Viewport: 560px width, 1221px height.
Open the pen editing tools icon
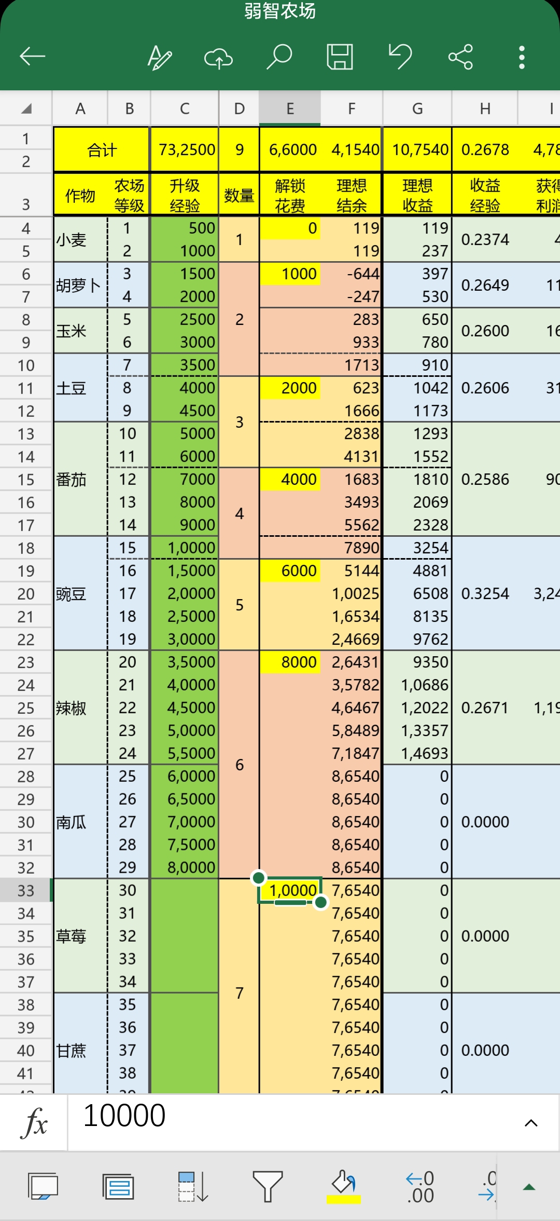159,57
